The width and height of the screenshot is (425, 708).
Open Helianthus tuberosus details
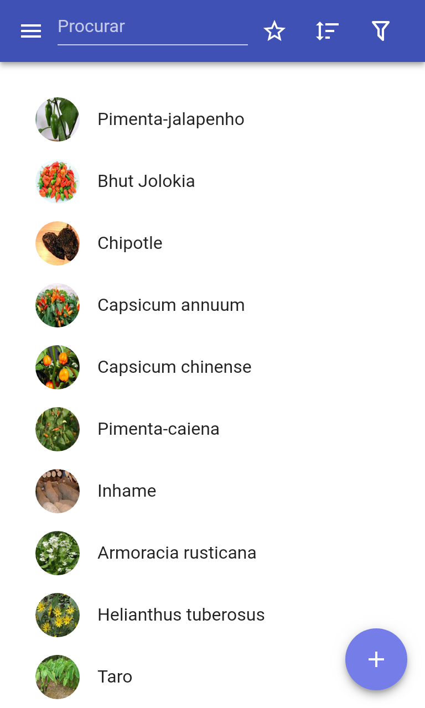pos(181,615)
